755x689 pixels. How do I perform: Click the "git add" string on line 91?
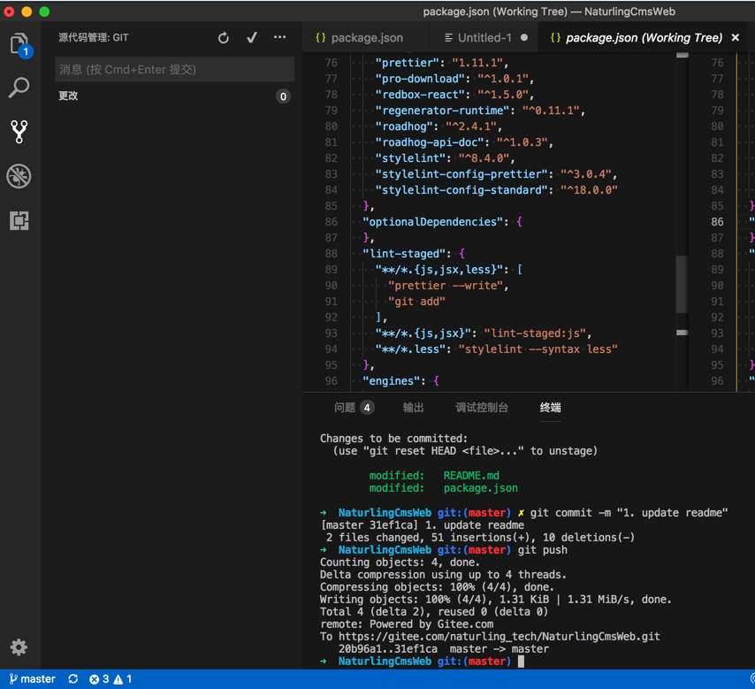pyautogui.click(x=416, y=302)
